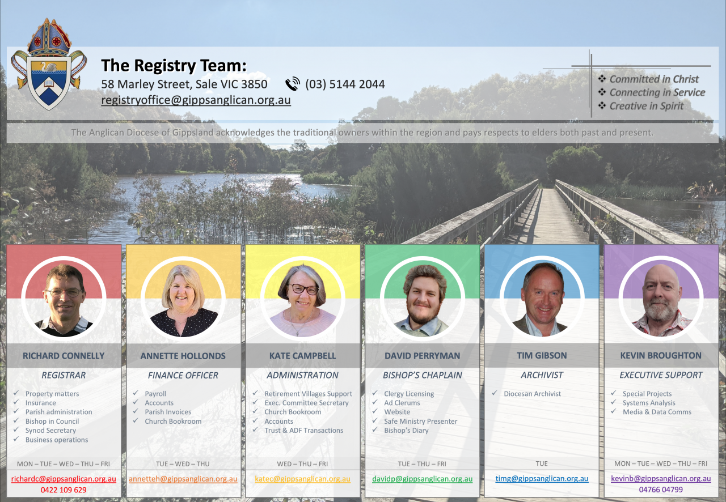Click the checkmark next to Safe Ministry Presenter
The width and height of the screenshot is (726, 502).
pos(374,421)
